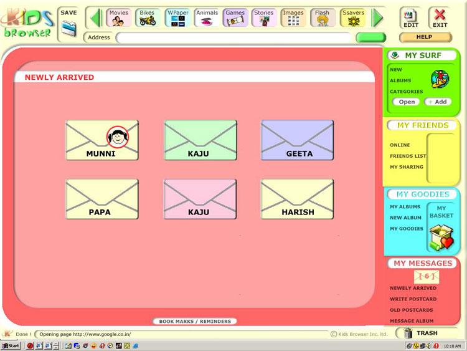This screenshot has width=467, height=351.
Task: Click the surfer globe icon in My Surf
Action: [440, 79]
